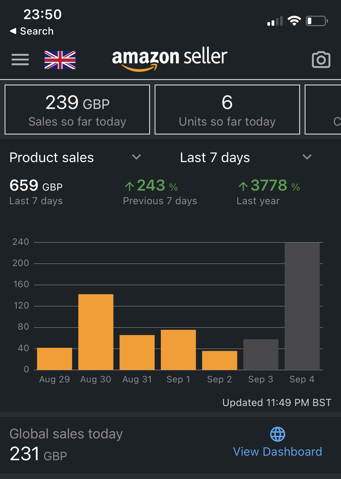Open the View Dashboard link
The height and width of the screenshot is (479, 341).
point(278,451)
